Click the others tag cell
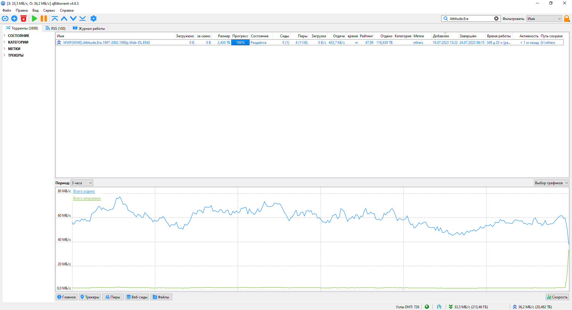 pyautogui.click(x=418, y=43)
